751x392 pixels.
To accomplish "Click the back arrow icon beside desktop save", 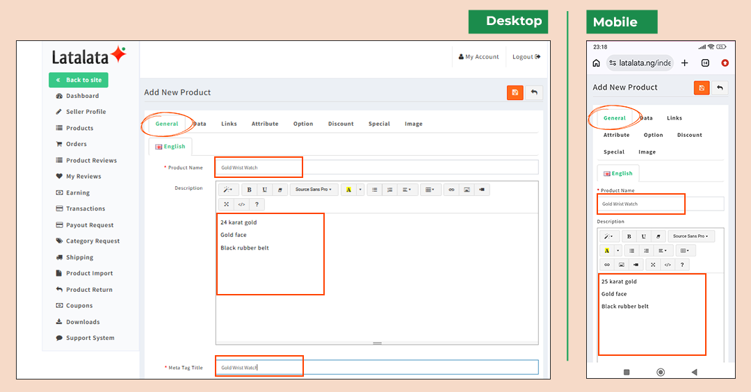I will point(534,92).
